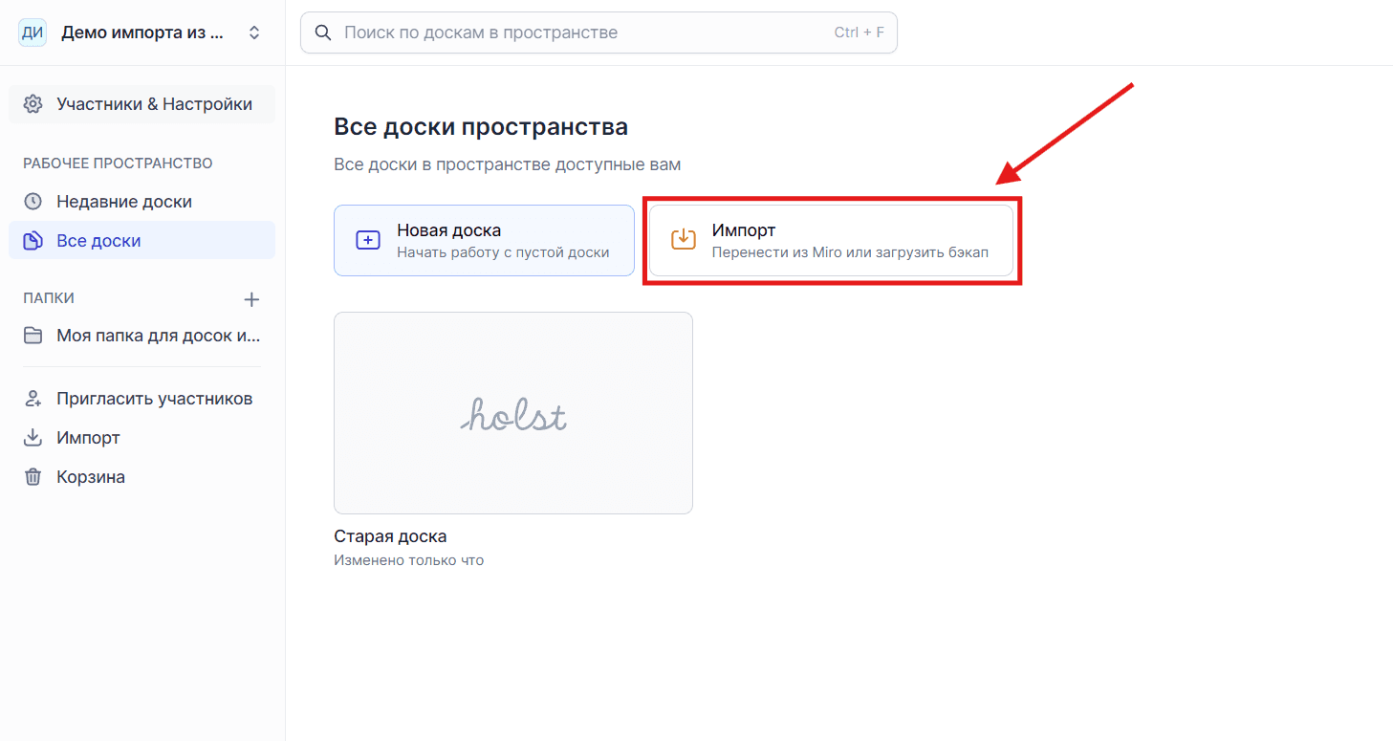Open Недавние доски in sidebar
Image resolution: width=1393 pixels, height=741 pixels.
pos(124,202)
